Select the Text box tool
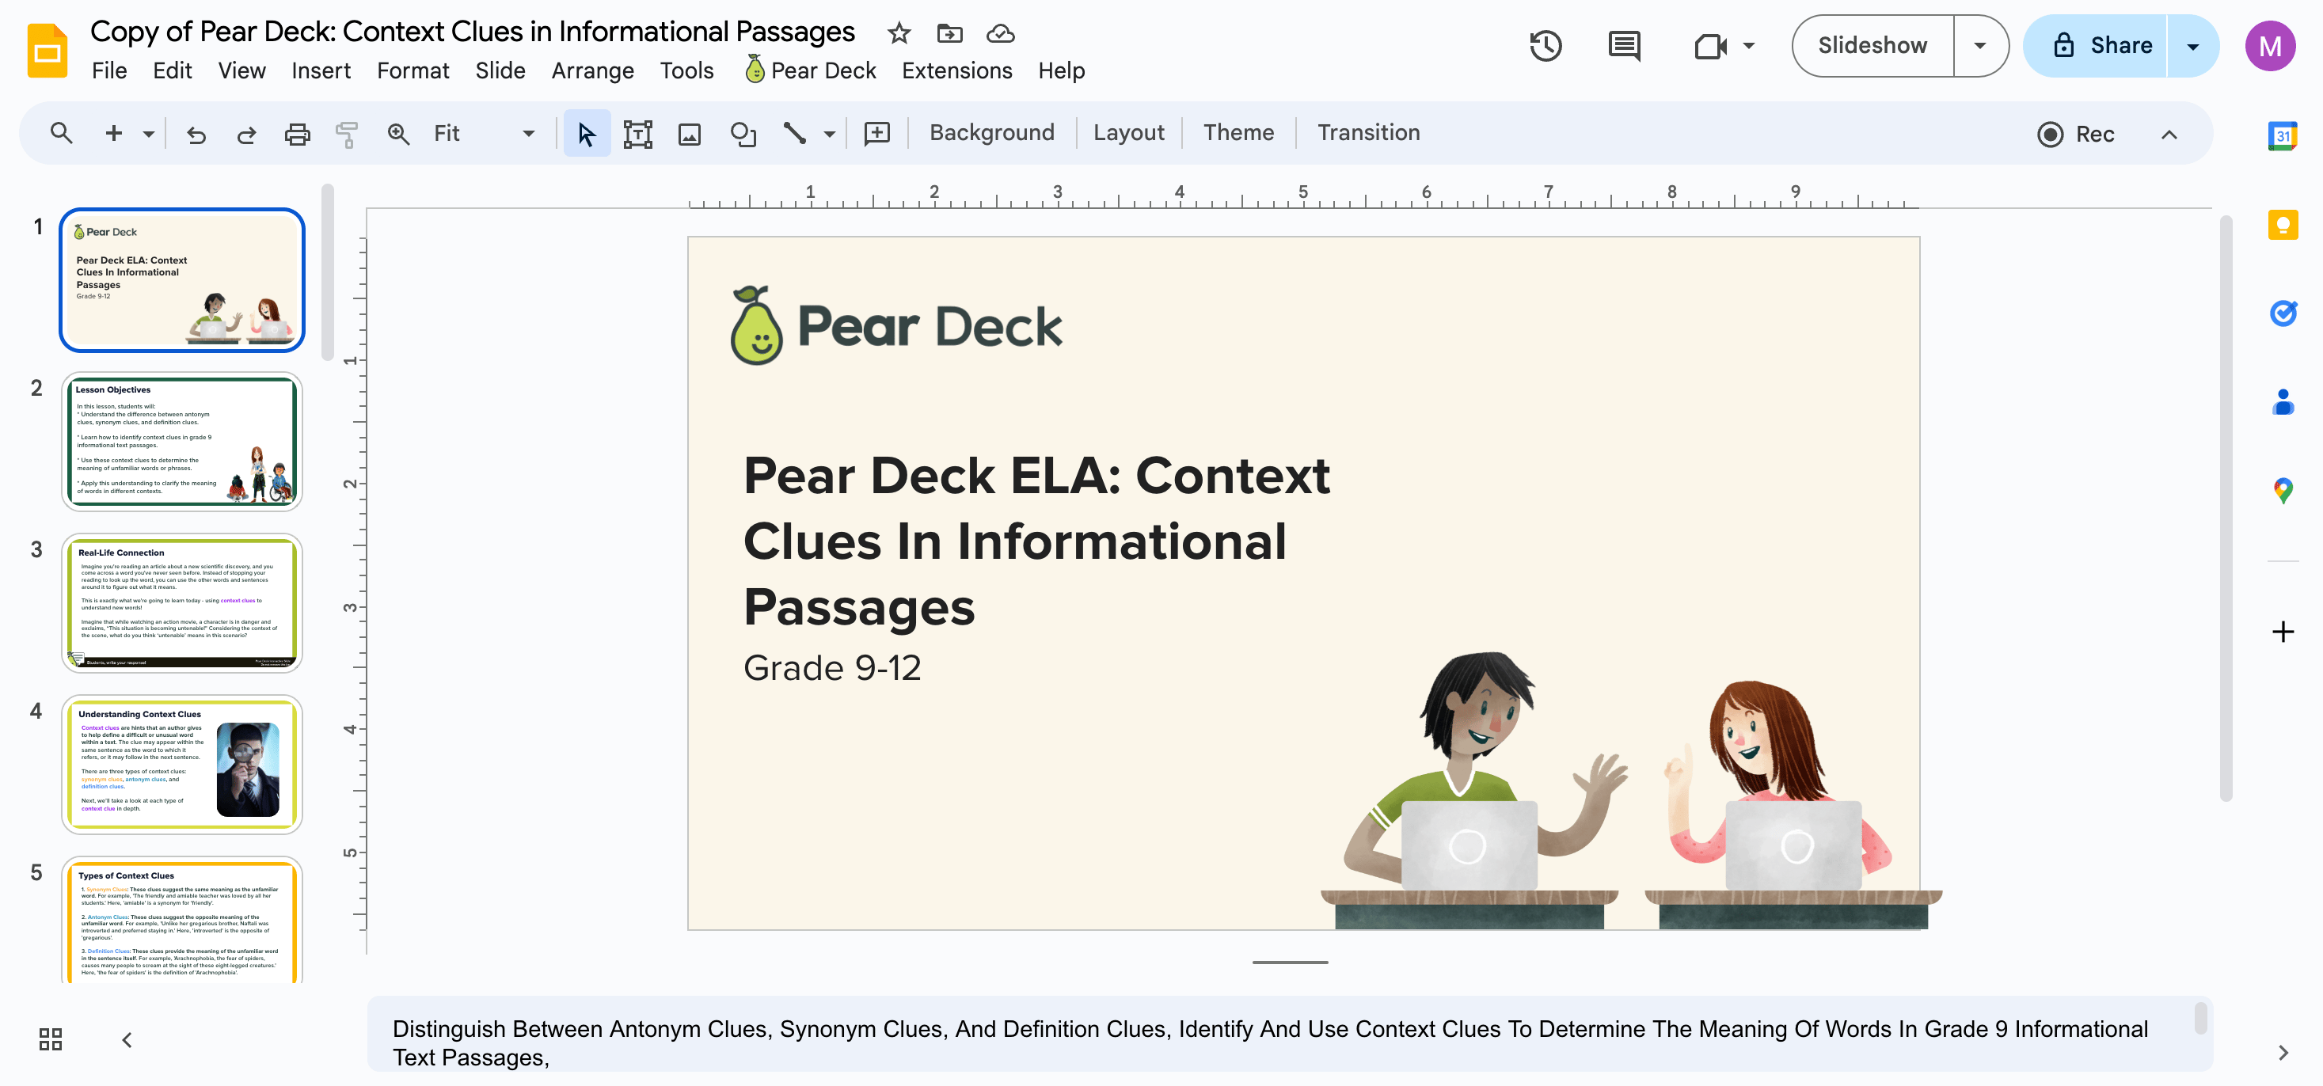This screenshot has width=2323, height=1086. 637,135
